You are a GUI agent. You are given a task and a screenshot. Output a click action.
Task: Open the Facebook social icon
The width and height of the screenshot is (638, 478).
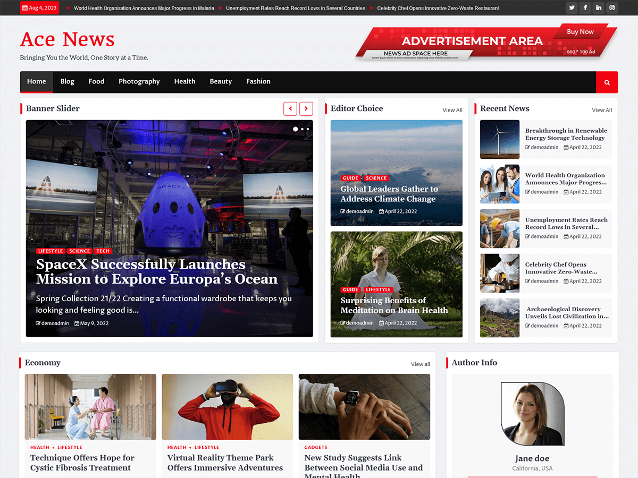tap(585, 7)
